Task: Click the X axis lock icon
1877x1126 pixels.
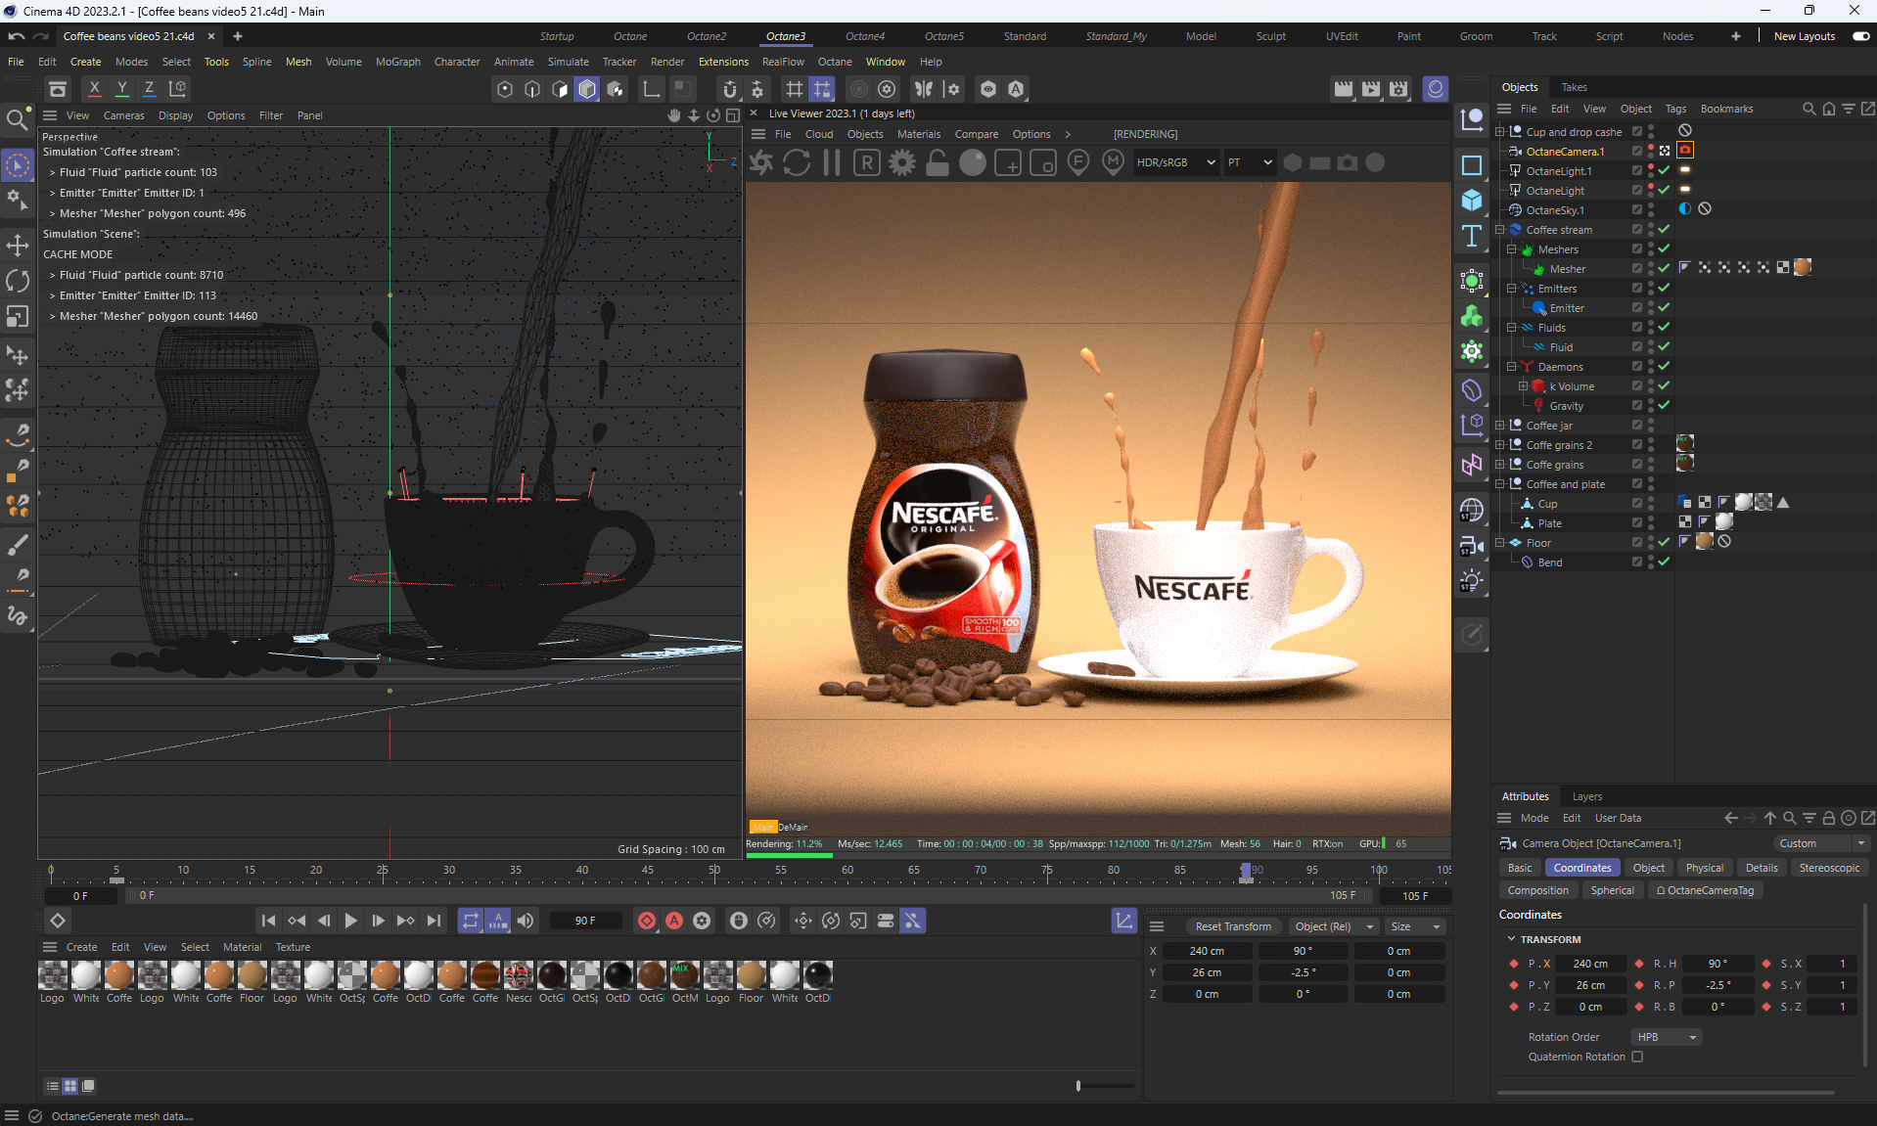Action: (x=95, y=88)
